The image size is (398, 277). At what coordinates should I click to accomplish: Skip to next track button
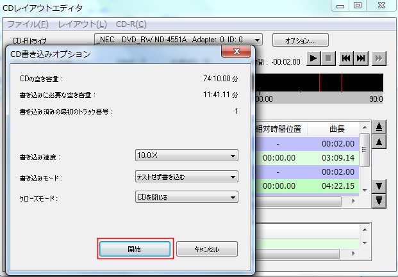[x=361, y=58]
